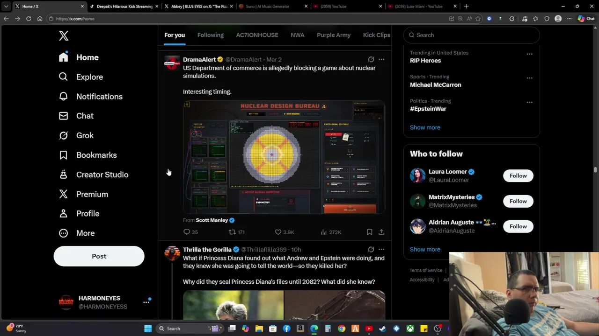The height and width of the screenshot is (336, 599).
Task: Open the Creator Studio icon
Action: [x=63, y=175]
